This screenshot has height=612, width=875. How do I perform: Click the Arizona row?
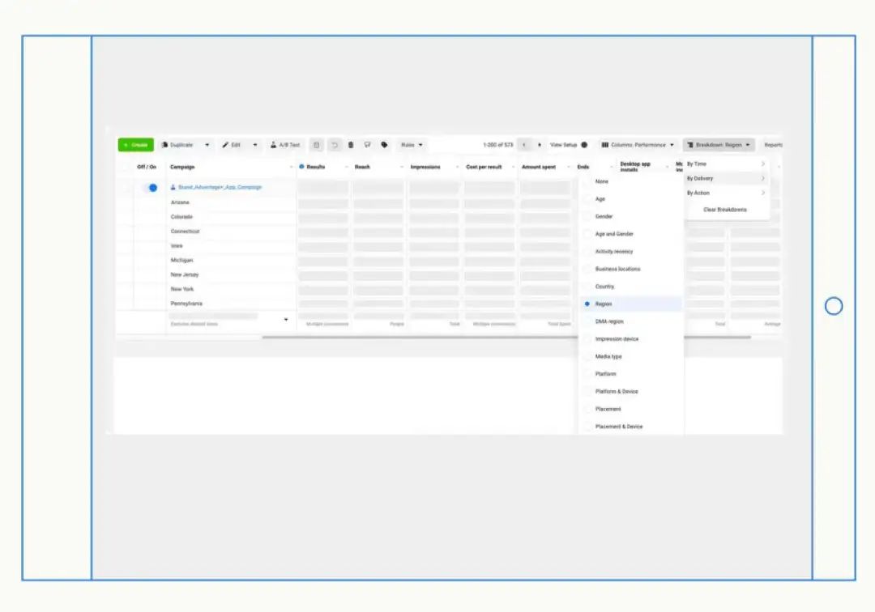180,202
